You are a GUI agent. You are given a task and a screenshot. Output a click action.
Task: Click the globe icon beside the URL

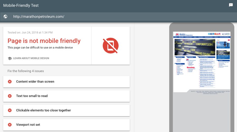[6, 17]
